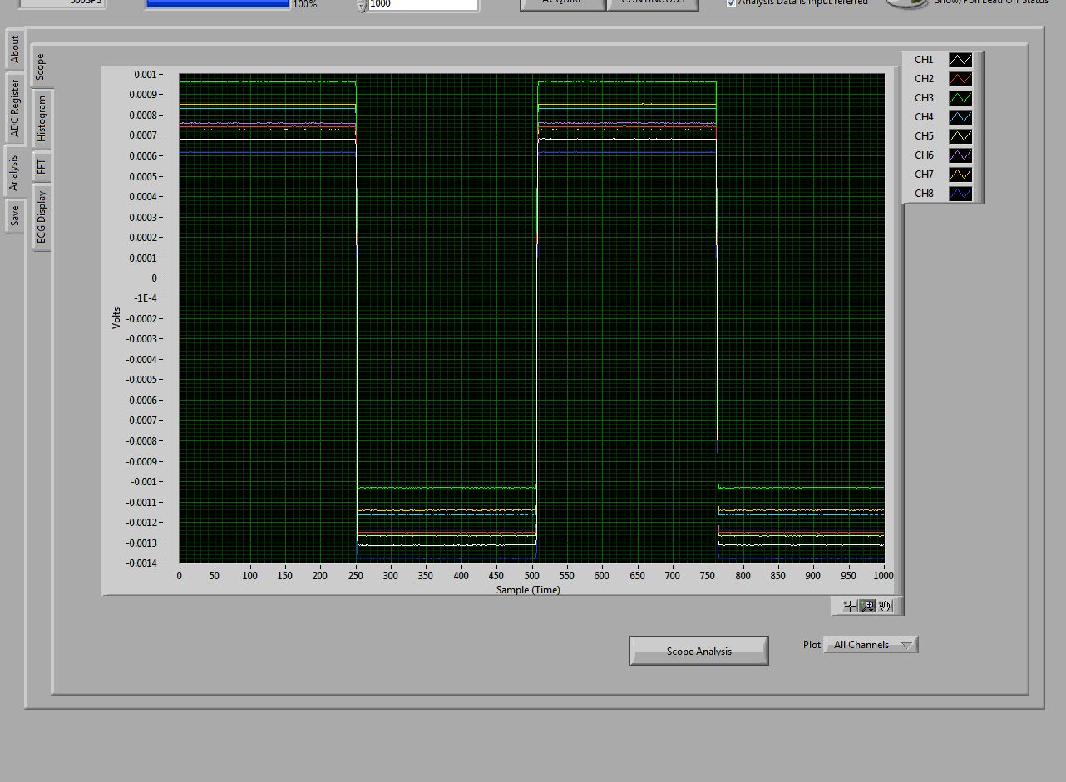Switch to the About tab

point(14,50)
